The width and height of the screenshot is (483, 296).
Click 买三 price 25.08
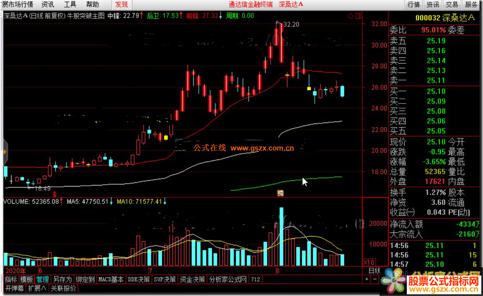point(436,111)
